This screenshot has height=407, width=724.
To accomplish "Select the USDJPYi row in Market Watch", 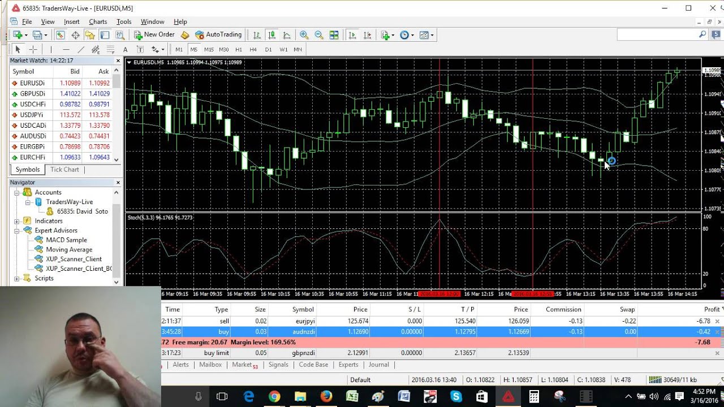I will point(61,115).
